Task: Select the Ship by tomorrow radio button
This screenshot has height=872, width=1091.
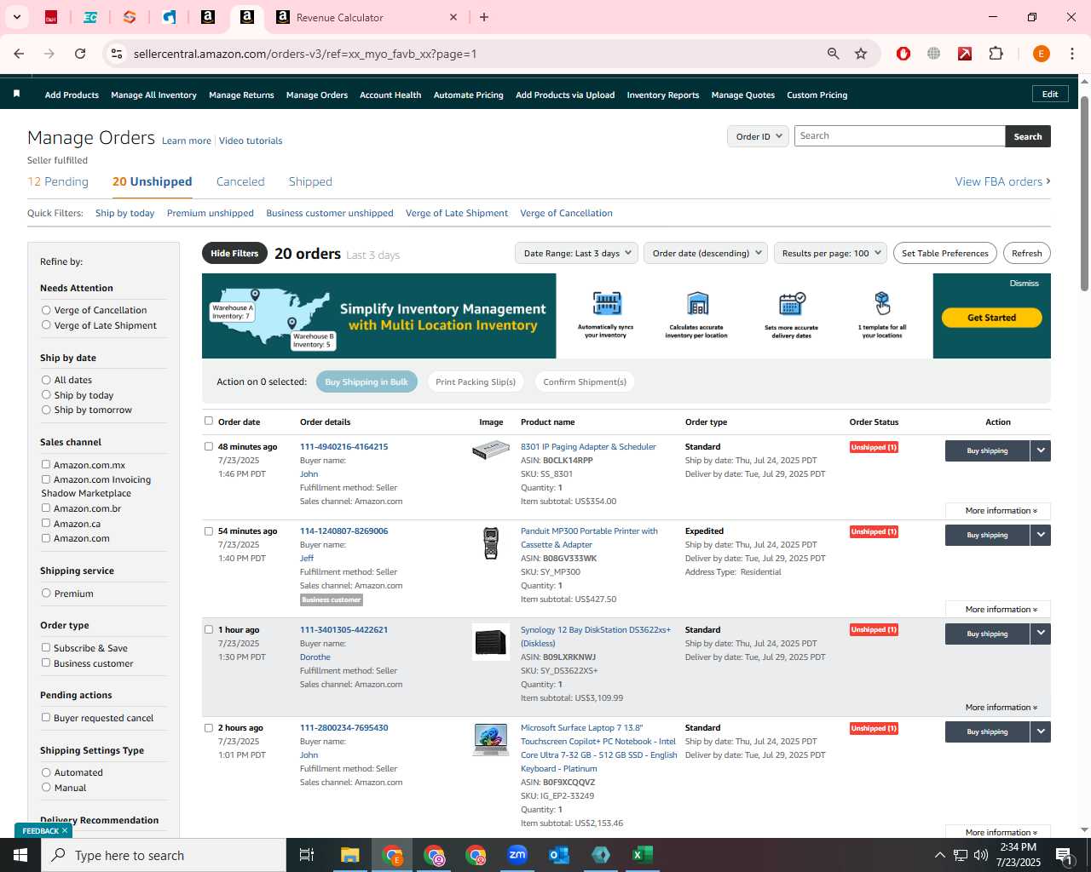Action: pyautogui.click(x=46, y=410)
